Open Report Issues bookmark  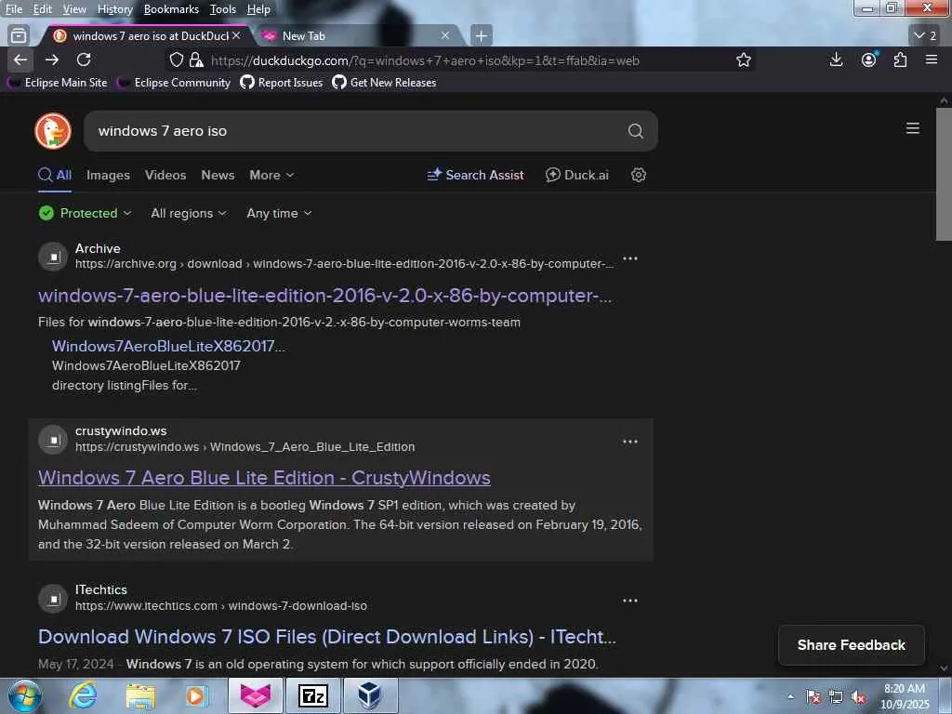click(282, 83)
